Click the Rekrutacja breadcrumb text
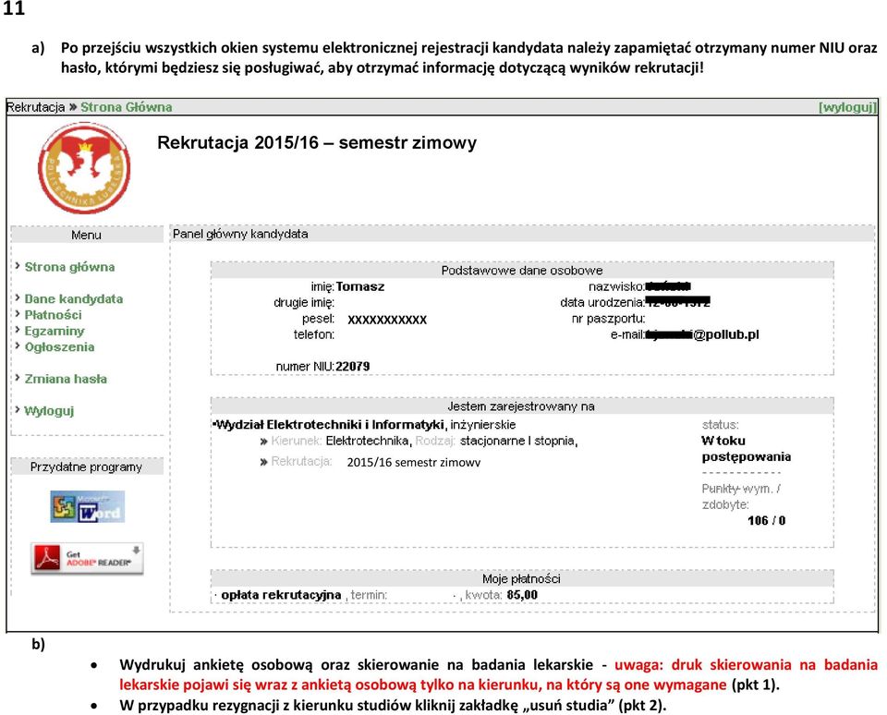The width and height of the screenshot is (887, 715). 36,107
